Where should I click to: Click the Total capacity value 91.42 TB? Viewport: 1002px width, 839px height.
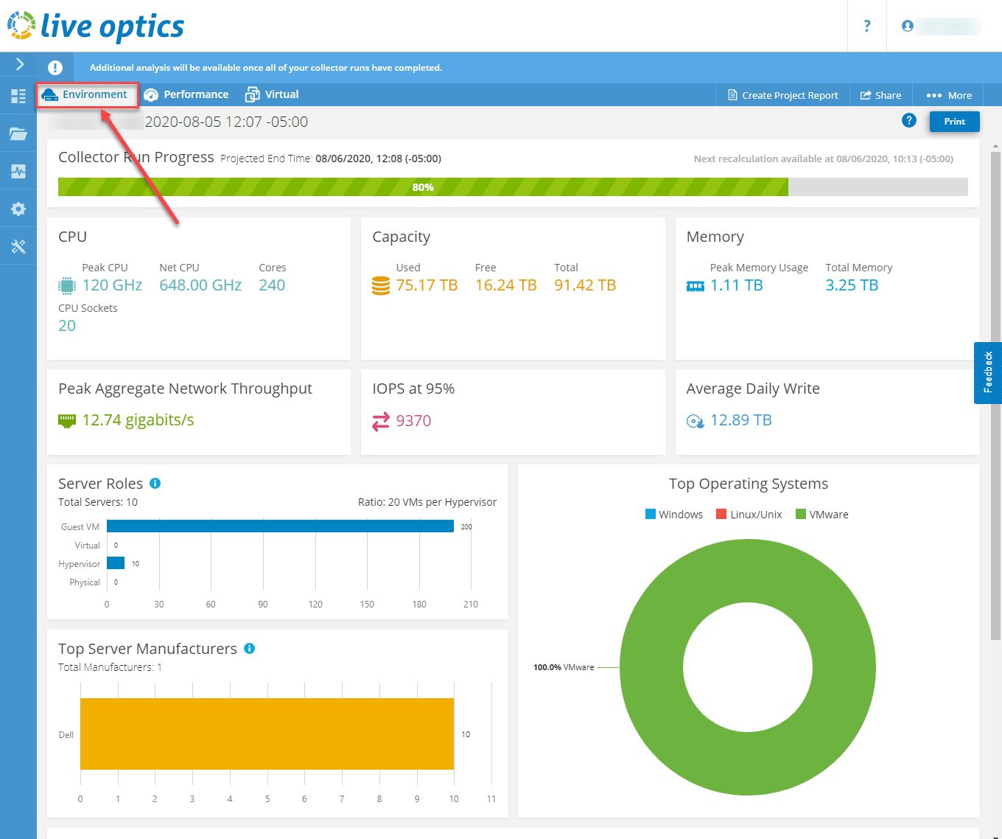pyautogui.click(x=585, y=285)
